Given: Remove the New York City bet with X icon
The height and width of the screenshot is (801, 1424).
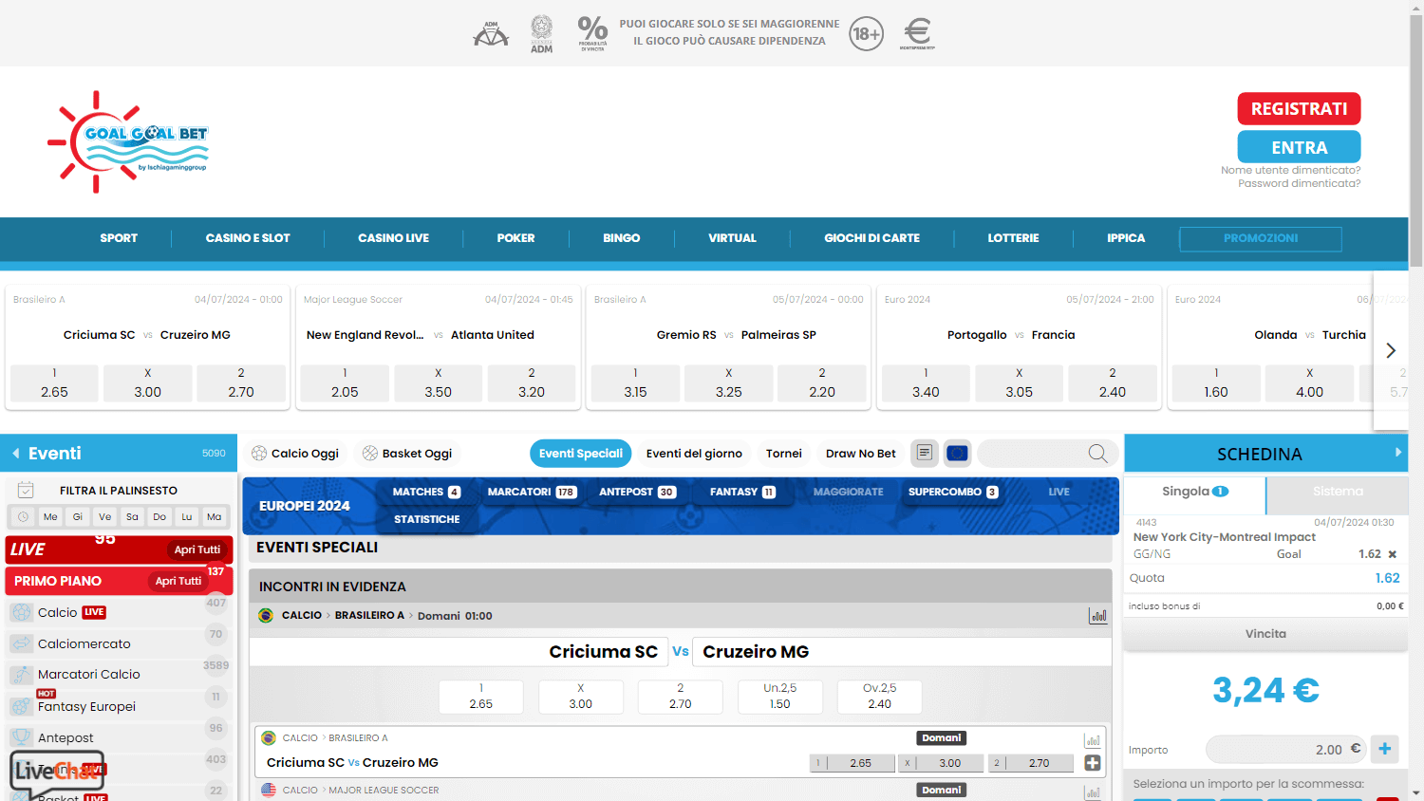Looking at the screenshot, I should [1393, 554].
